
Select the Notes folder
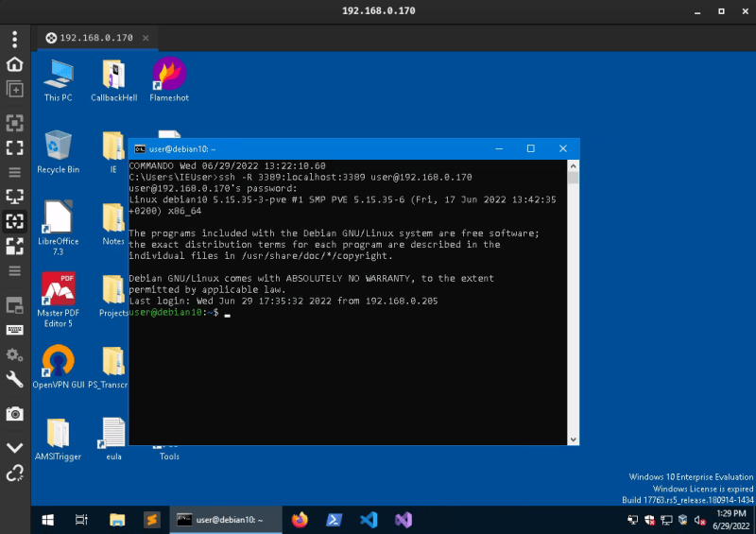click(113, 224)
